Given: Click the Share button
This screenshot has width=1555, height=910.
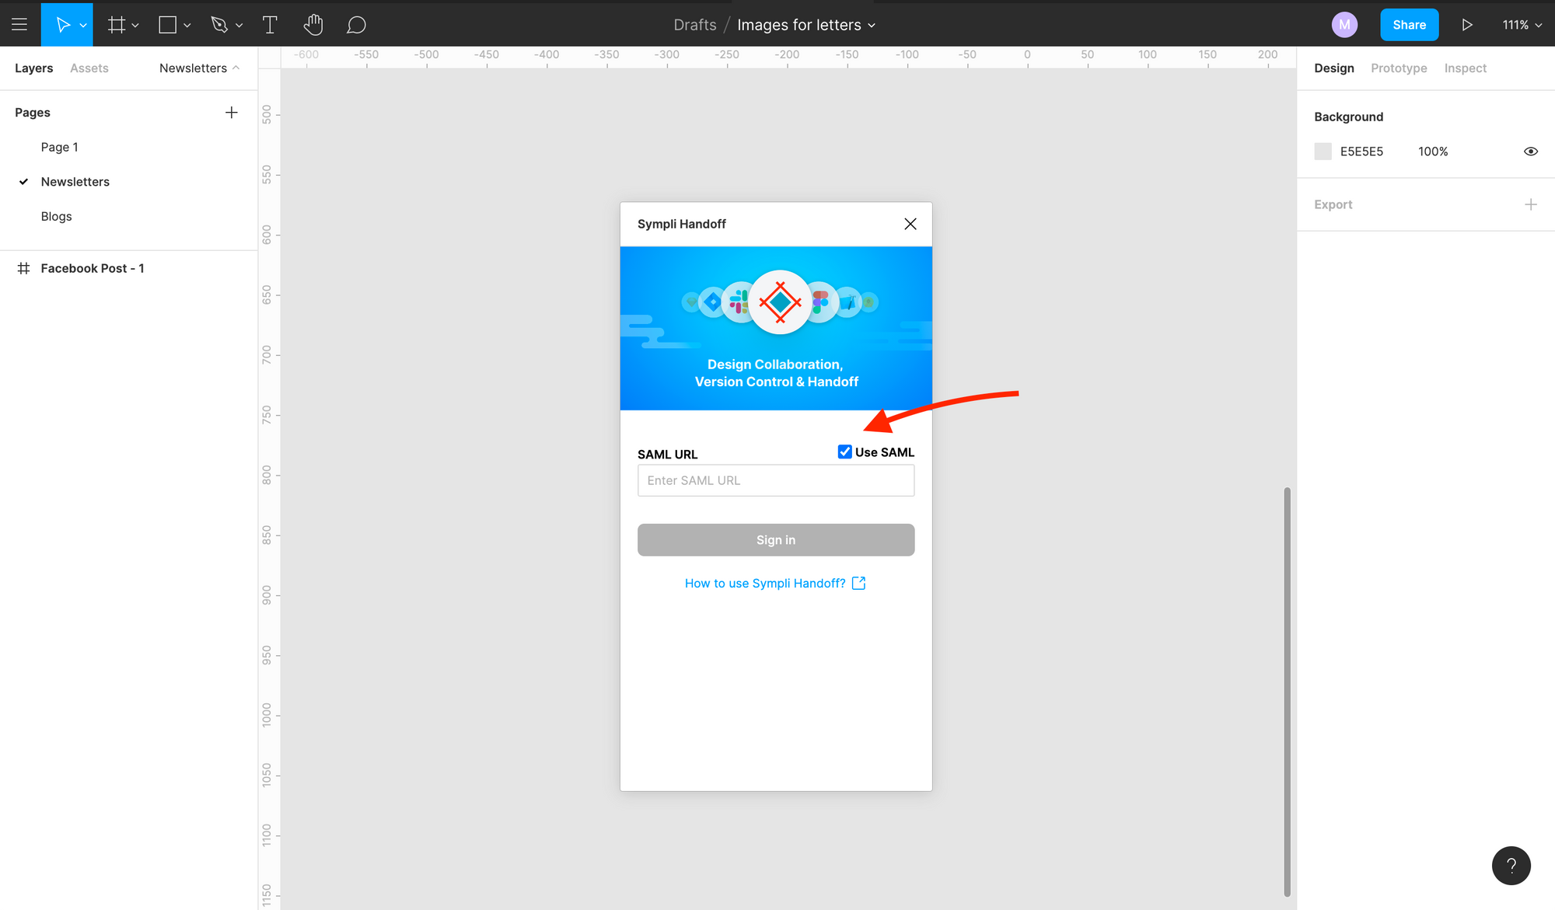Looking at the screenshot, I should 1409,25.
